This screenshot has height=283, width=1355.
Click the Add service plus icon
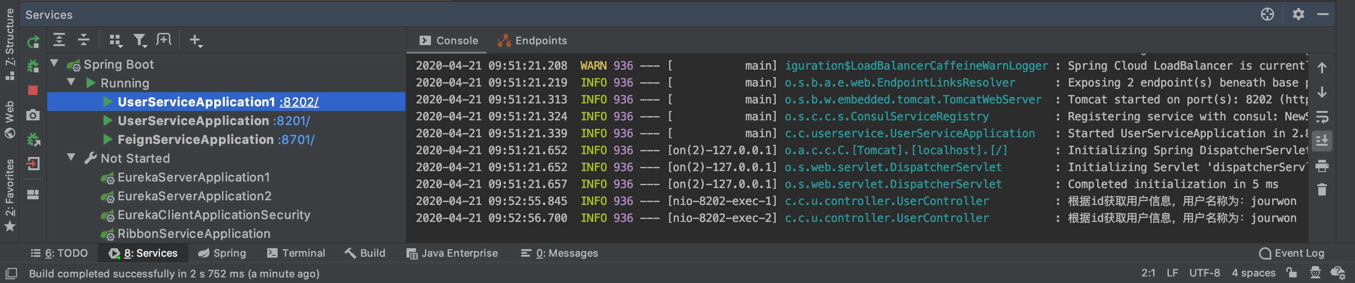(195, 40)
